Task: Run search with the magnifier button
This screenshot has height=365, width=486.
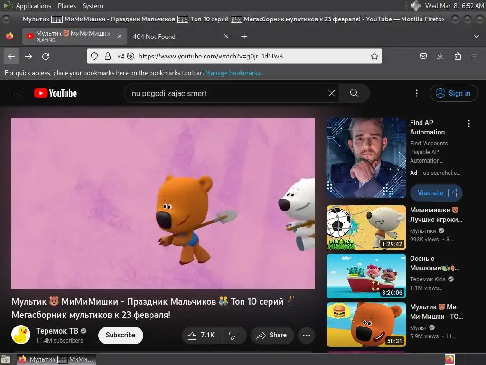Action: [354, 93]
